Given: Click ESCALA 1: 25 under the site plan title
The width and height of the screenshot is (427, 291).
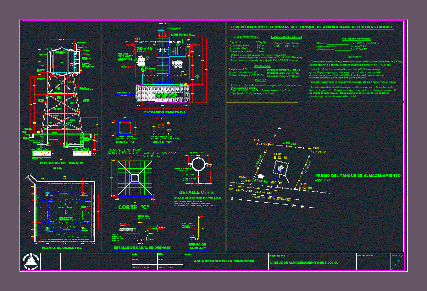Looking at the screenshot, I should 322,180.
